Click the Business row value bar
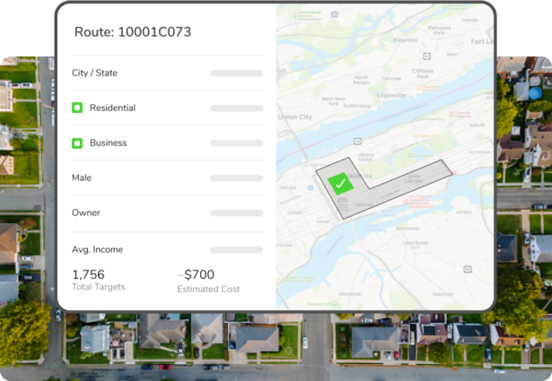This screenshot has width=552, height=381. click(x=236, y=143)
